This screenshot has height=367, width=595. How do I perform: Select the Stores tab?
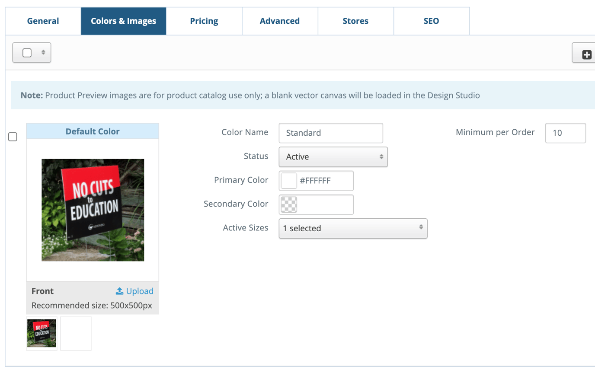tap(355, 21)
